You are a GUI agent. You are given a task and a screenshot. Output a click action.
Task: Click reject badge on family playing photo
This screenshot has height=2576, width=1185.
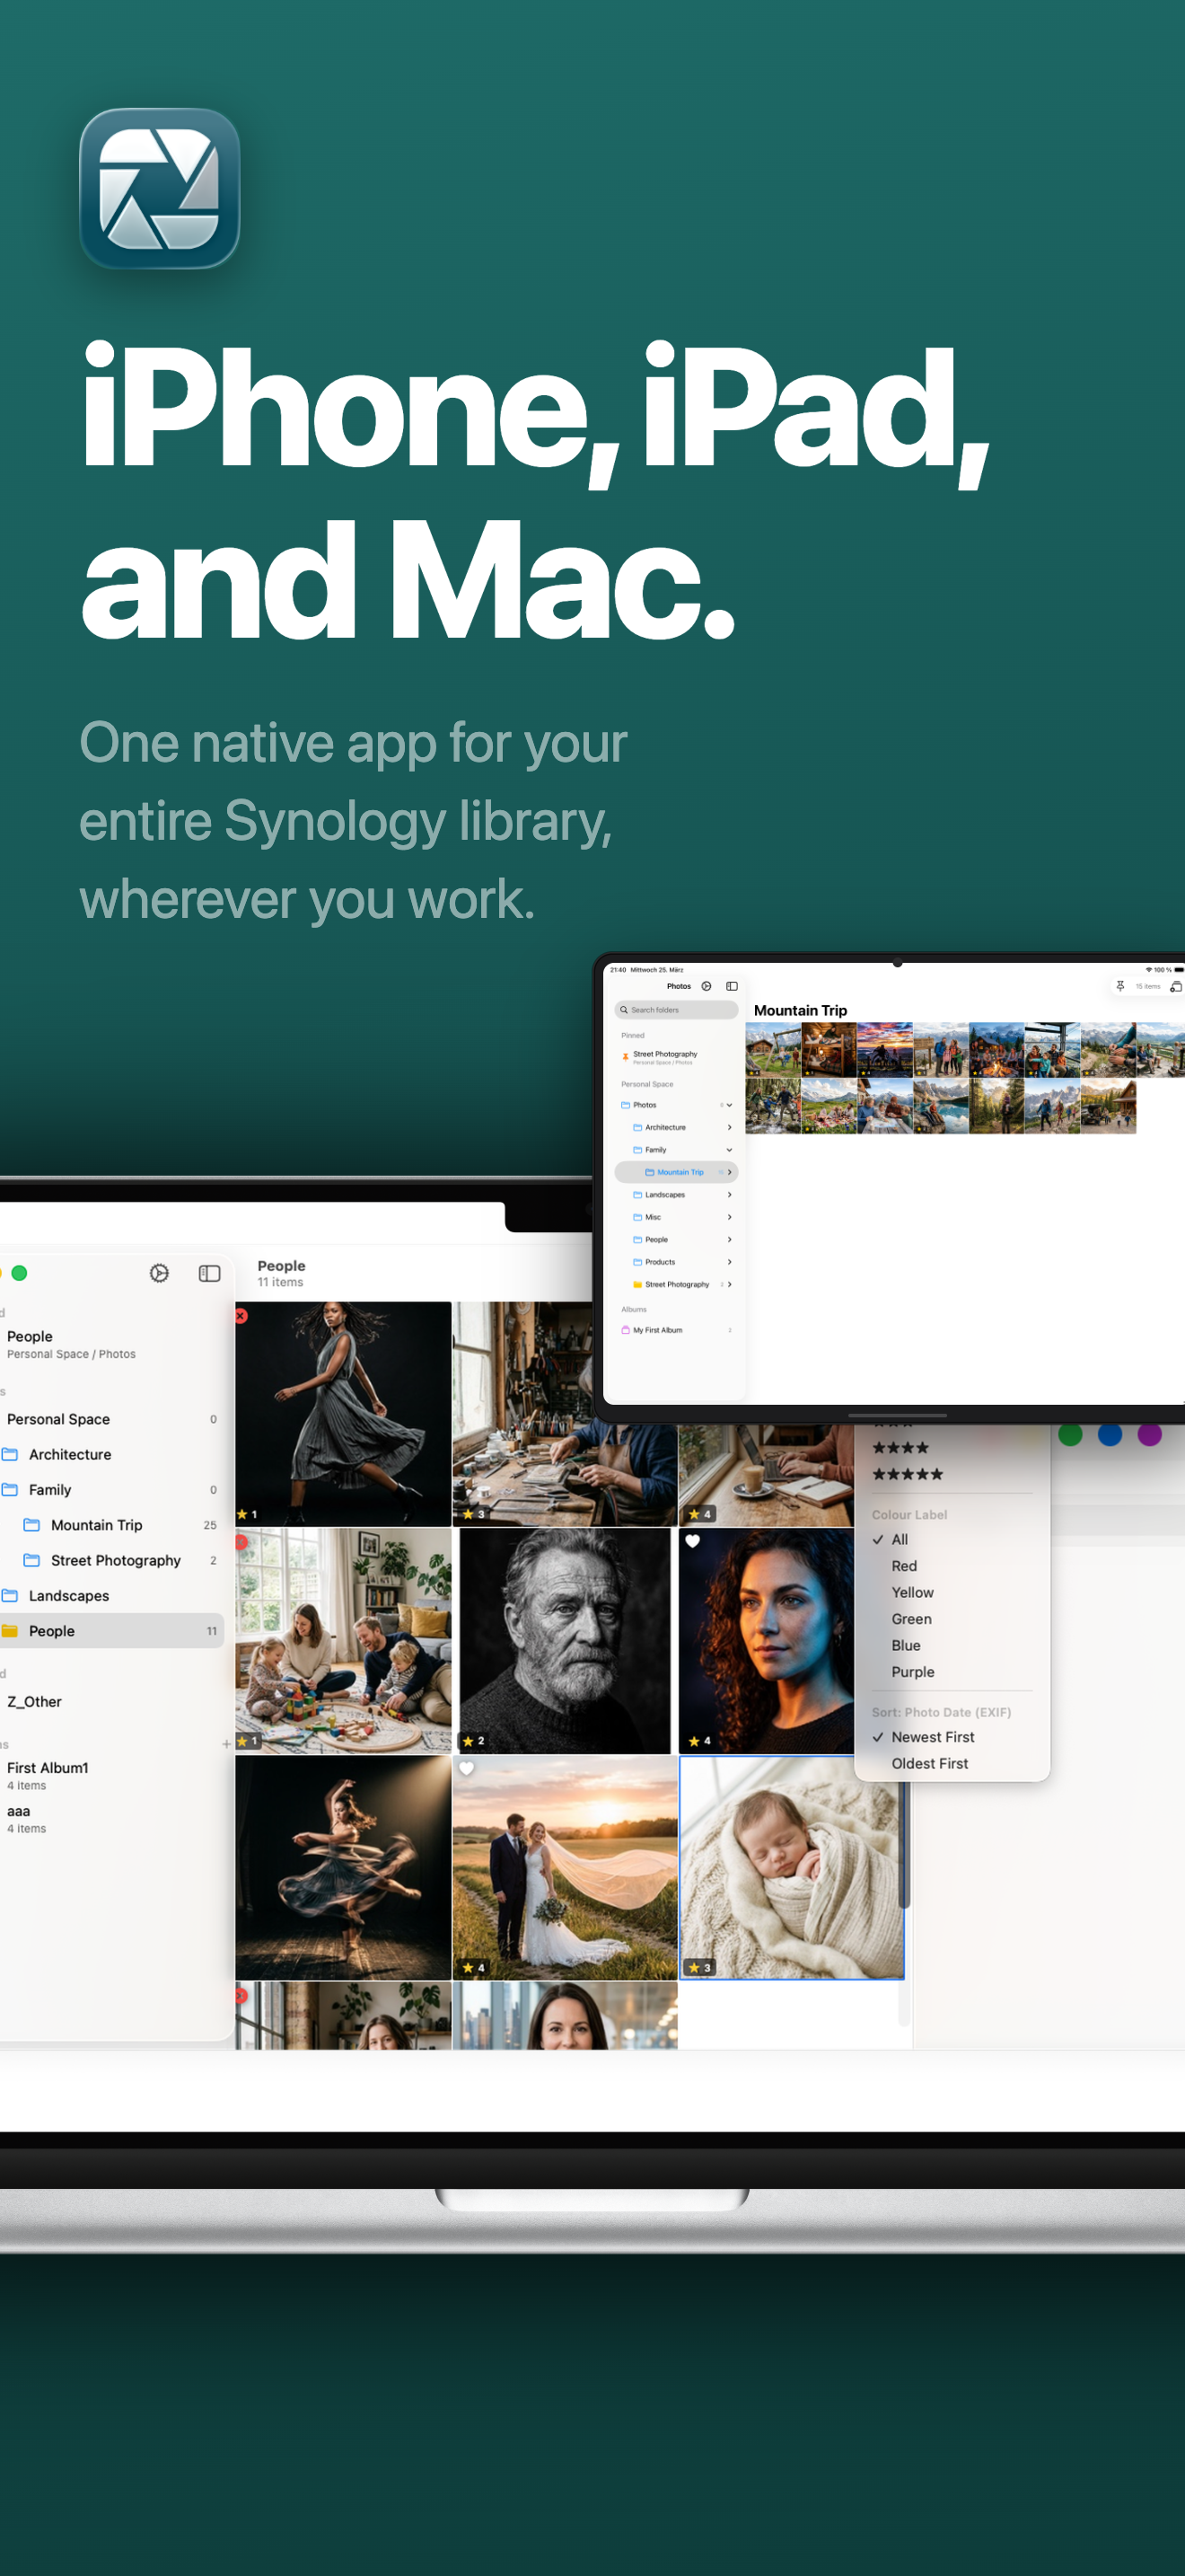point(241,1542)
